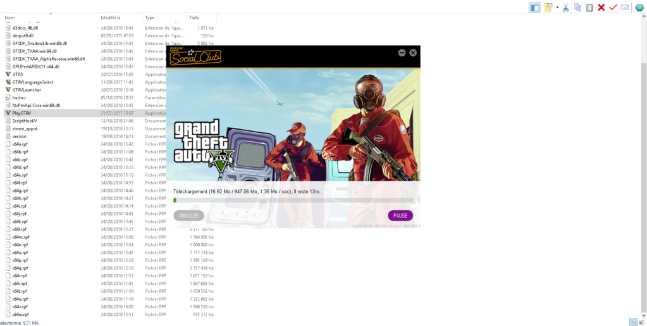Expand the small dropdown arrow beside the folder options icon

pos(557,8)
